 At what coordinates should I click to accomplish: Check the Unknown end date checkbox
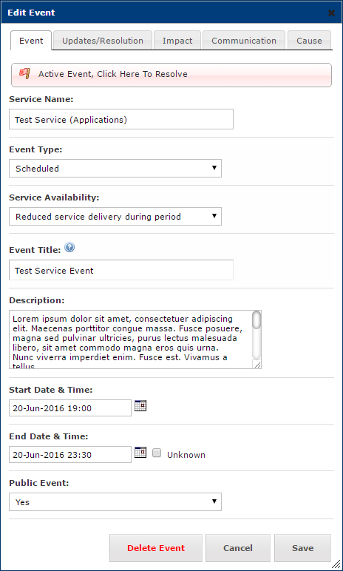[157, 453]
